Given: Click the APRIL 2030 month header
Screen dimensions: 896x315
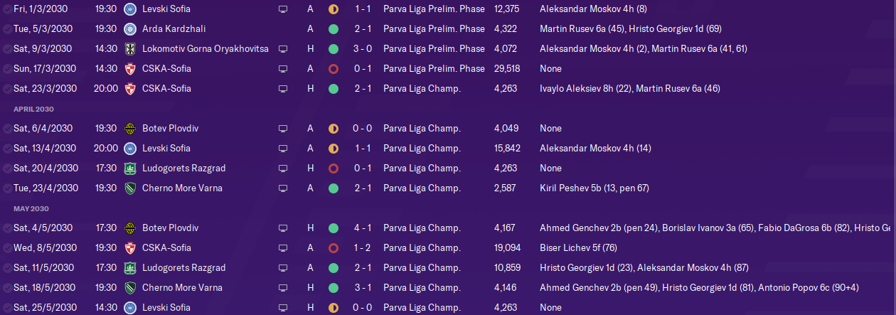Looking at the screenshot, I should (33, 110).
